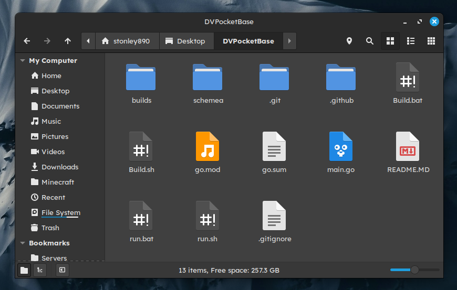457x290 pixels.
Task: Open file search with the magnifier icon
Action: [x=370, y=41]
